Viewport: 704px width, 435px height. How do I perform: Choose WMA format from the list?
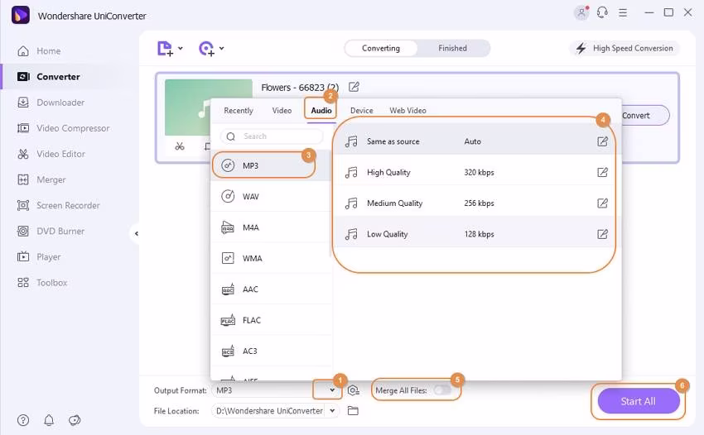[x=271, y=258]
